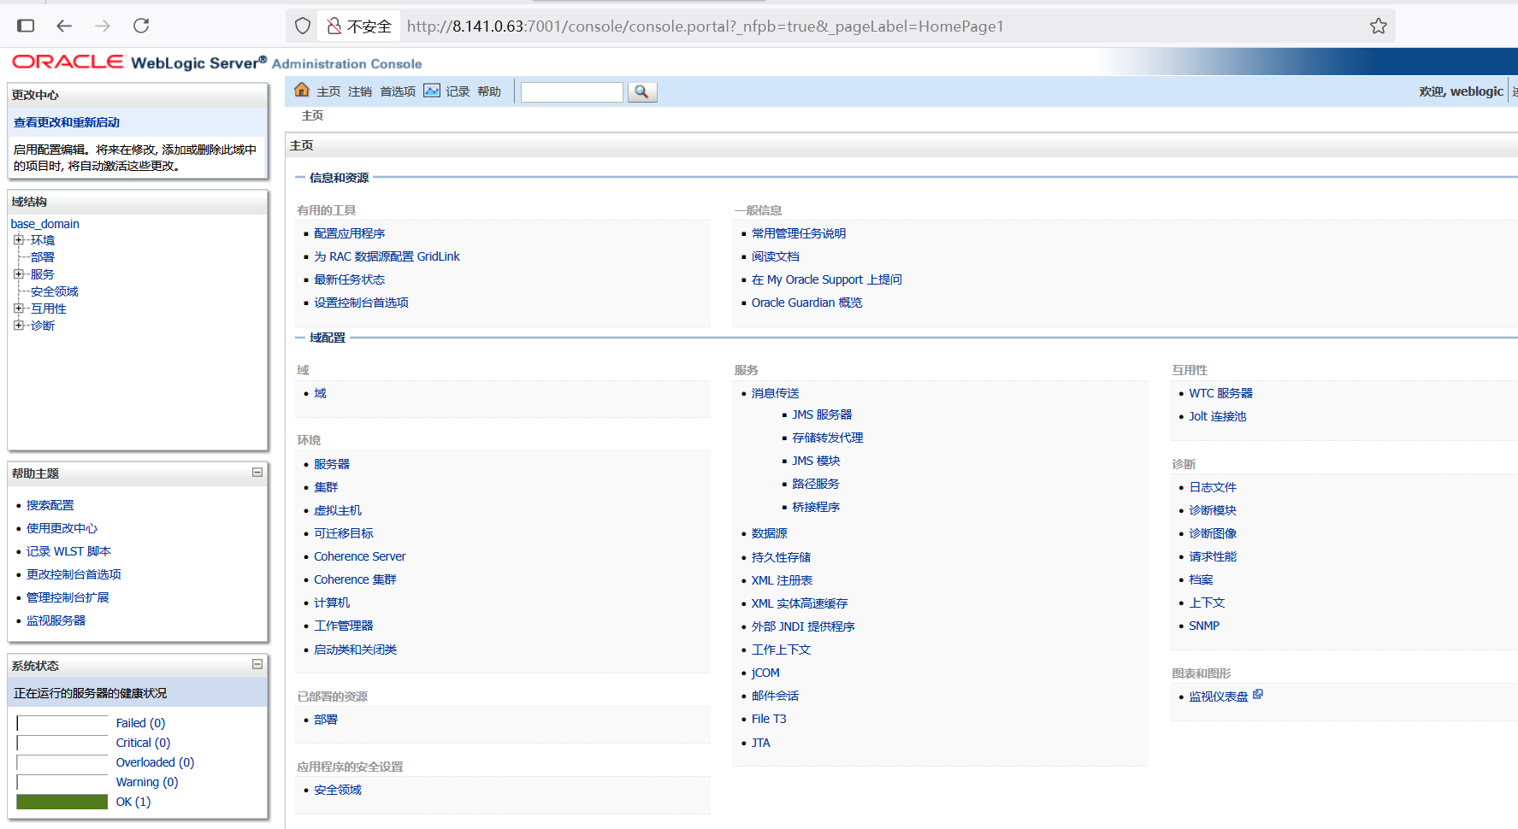This screenshot has height=829, width=1518.
Task: Click the browser sidebar toggle icon
Action: 26,26
